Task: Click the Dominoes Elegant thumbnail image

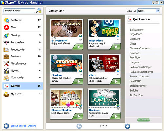Action: click(104, 98)
